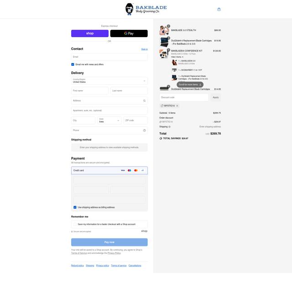Click the BODBARBER 11 in 1 KIT thumbnail

[174, 70]
